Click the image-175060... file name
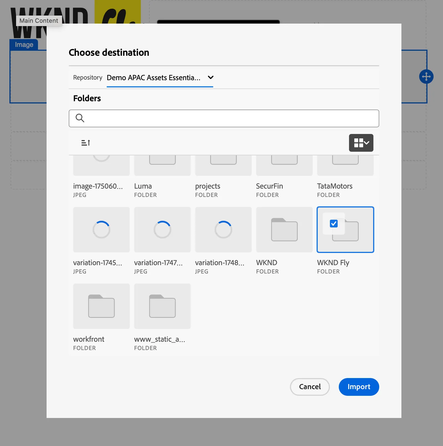Image resolution: width=443 pixels, height=446 pixels. click(x=98, y=186)
